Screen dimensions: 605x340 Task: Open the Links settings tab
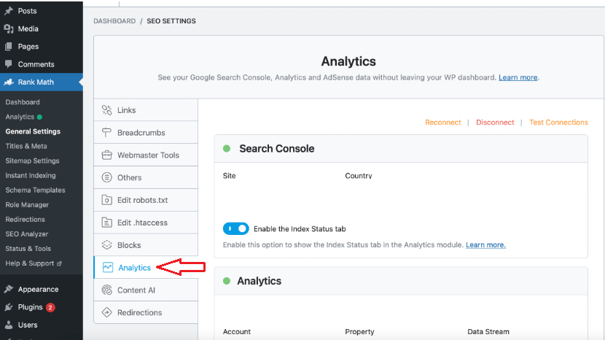146,110
